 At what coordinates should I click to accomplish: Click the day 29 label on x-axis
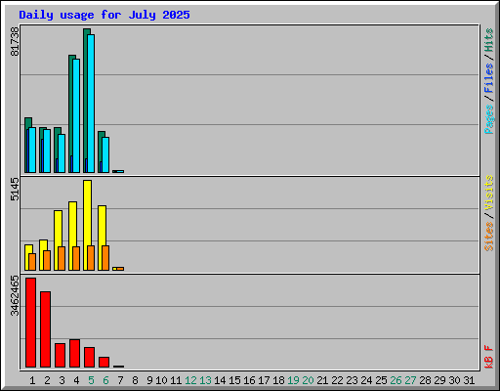pos(439,380)
